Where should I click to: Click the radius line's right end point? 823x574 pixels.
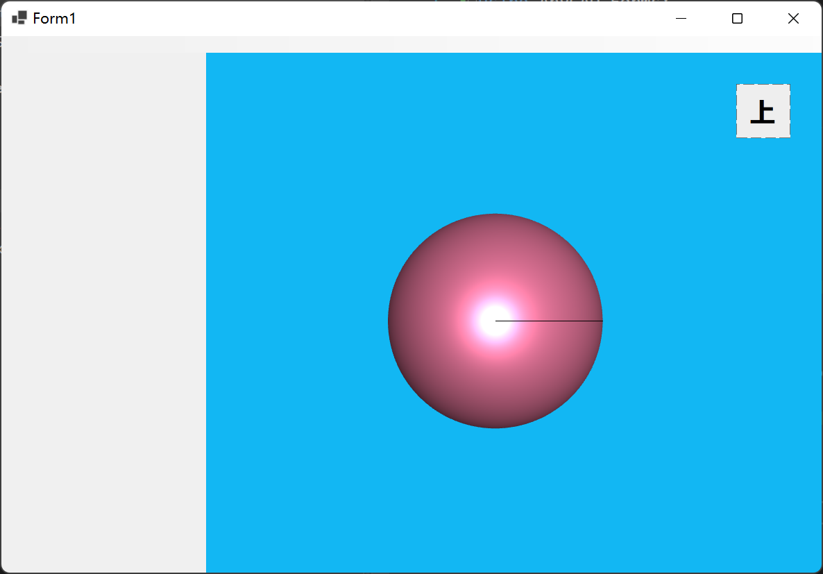[x=602, y=321]
